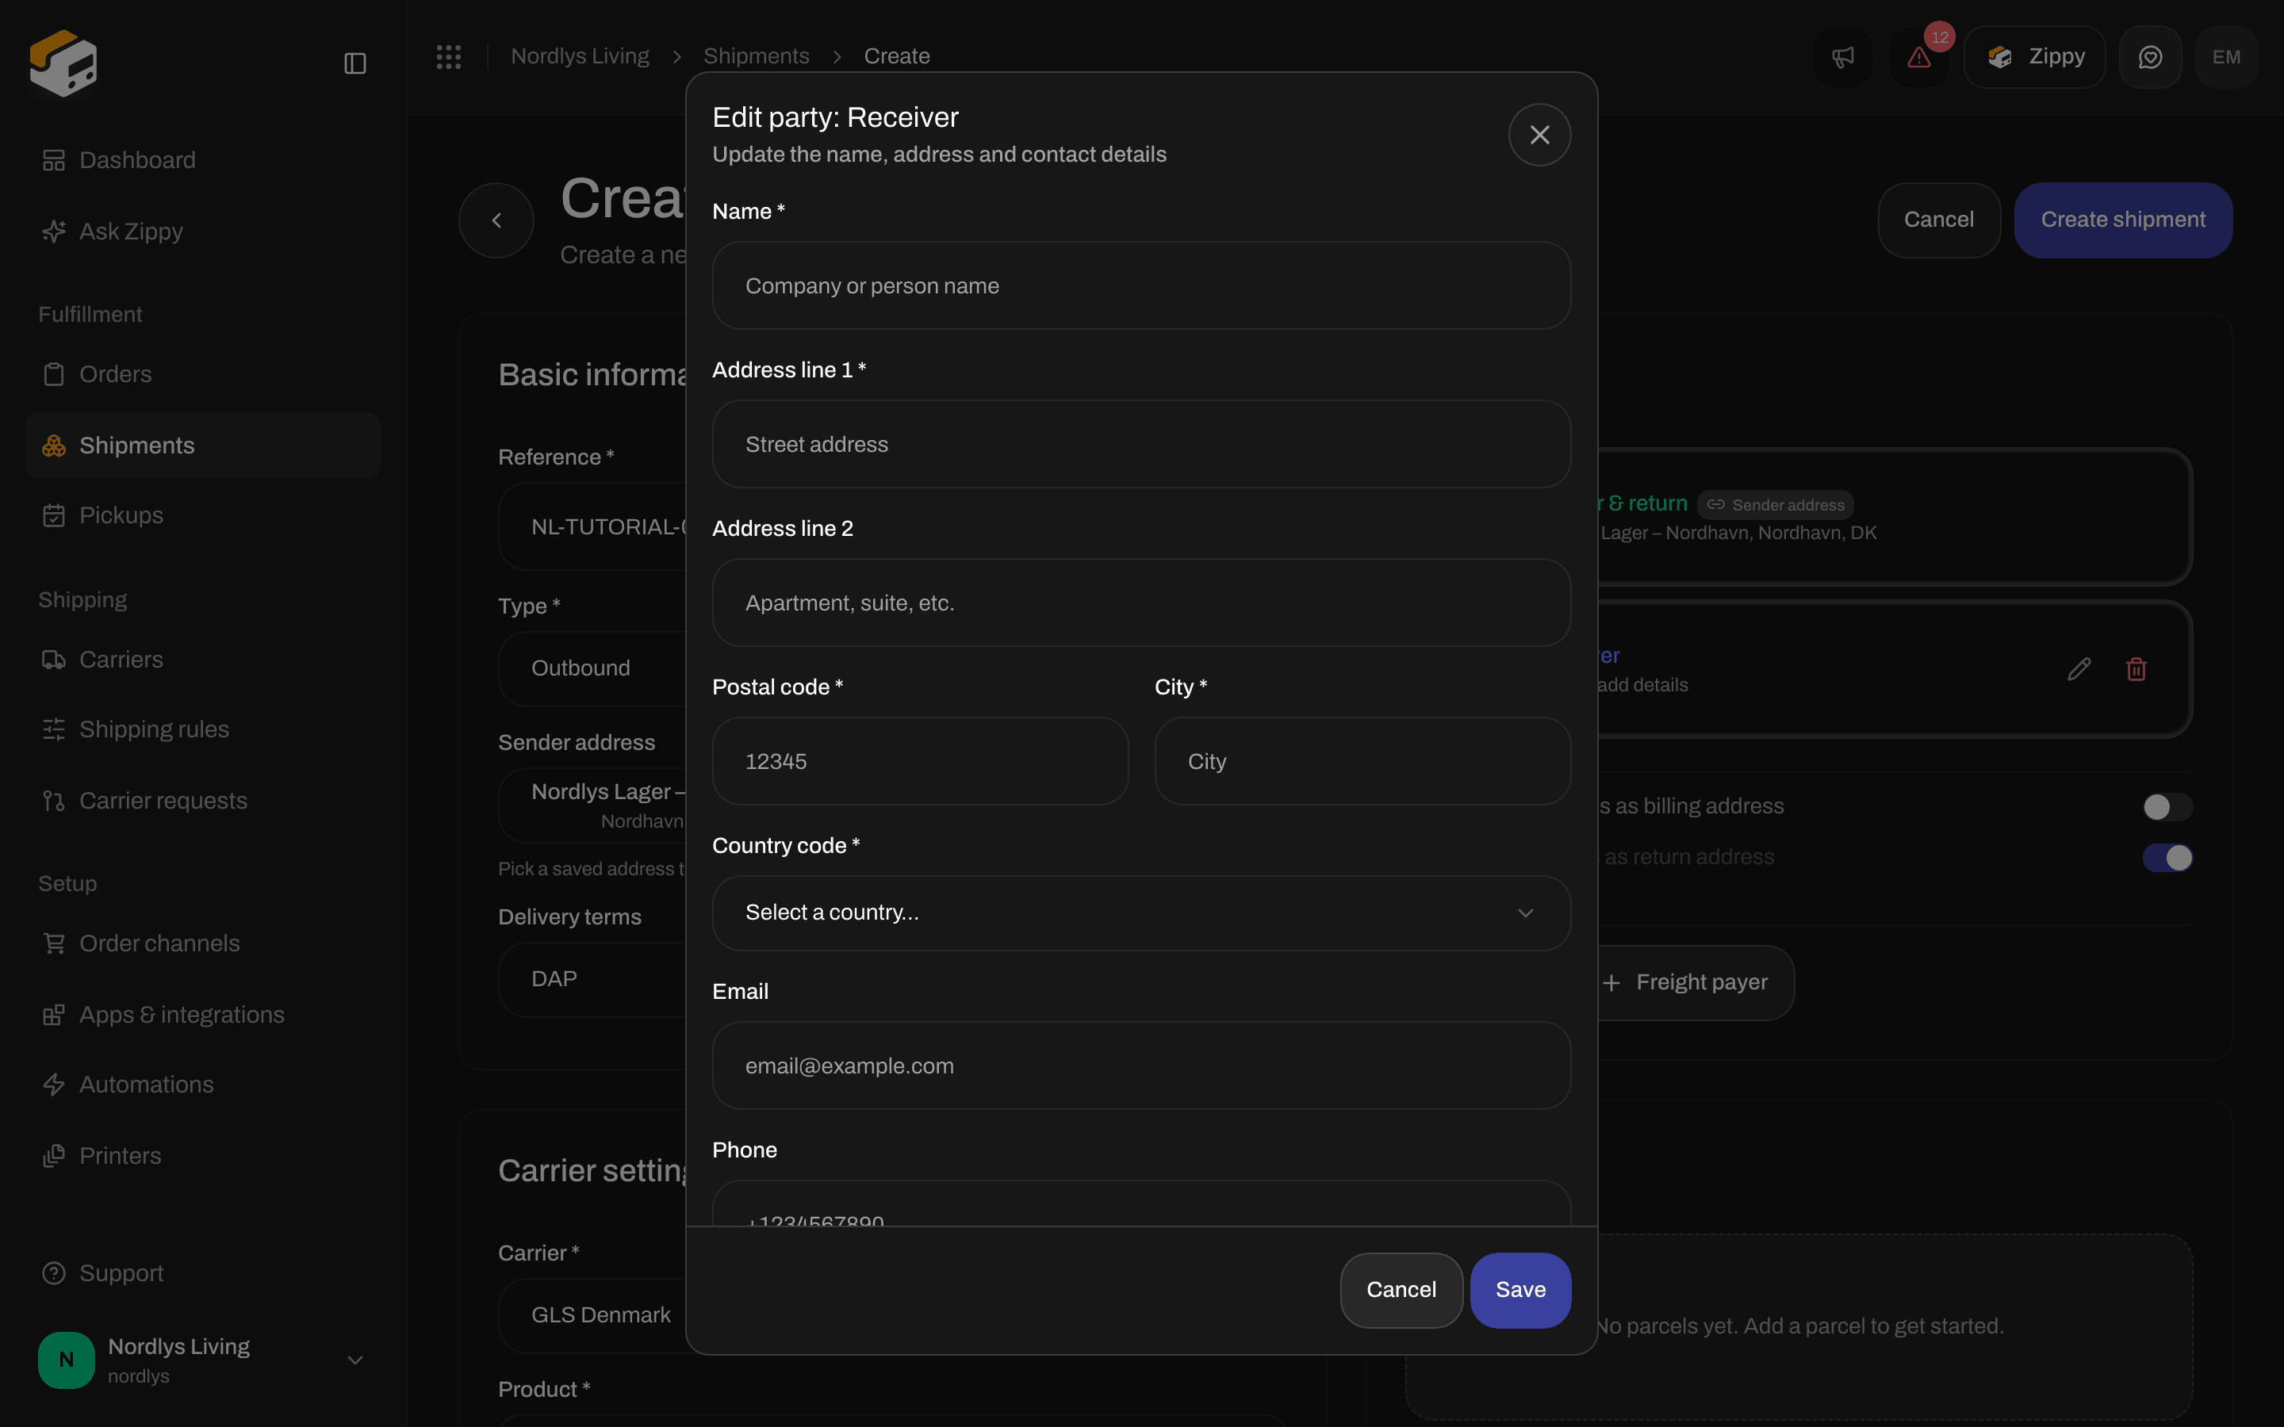Open Dashboard in sidebar
Screen dimensions: 2284x1427
(203, 160)
